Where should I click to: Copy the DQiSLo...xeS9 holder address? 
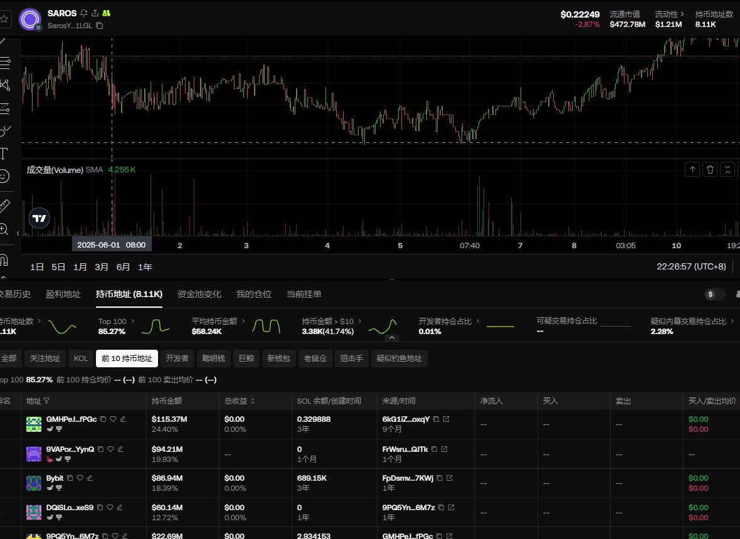point(100,508)
